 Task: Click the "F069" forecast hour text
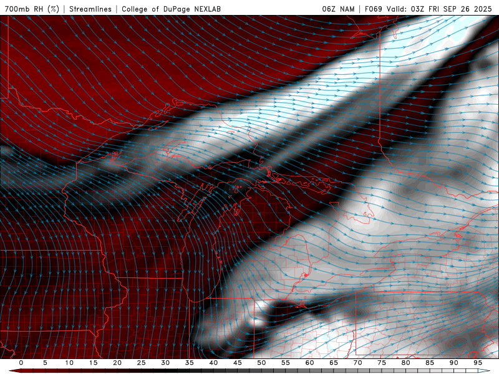tap(373, 9)
